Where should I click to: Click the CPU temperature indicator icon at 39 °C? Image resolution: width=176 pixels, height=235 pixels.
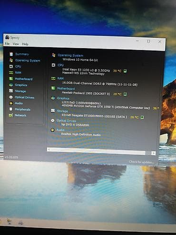point(125,71)
